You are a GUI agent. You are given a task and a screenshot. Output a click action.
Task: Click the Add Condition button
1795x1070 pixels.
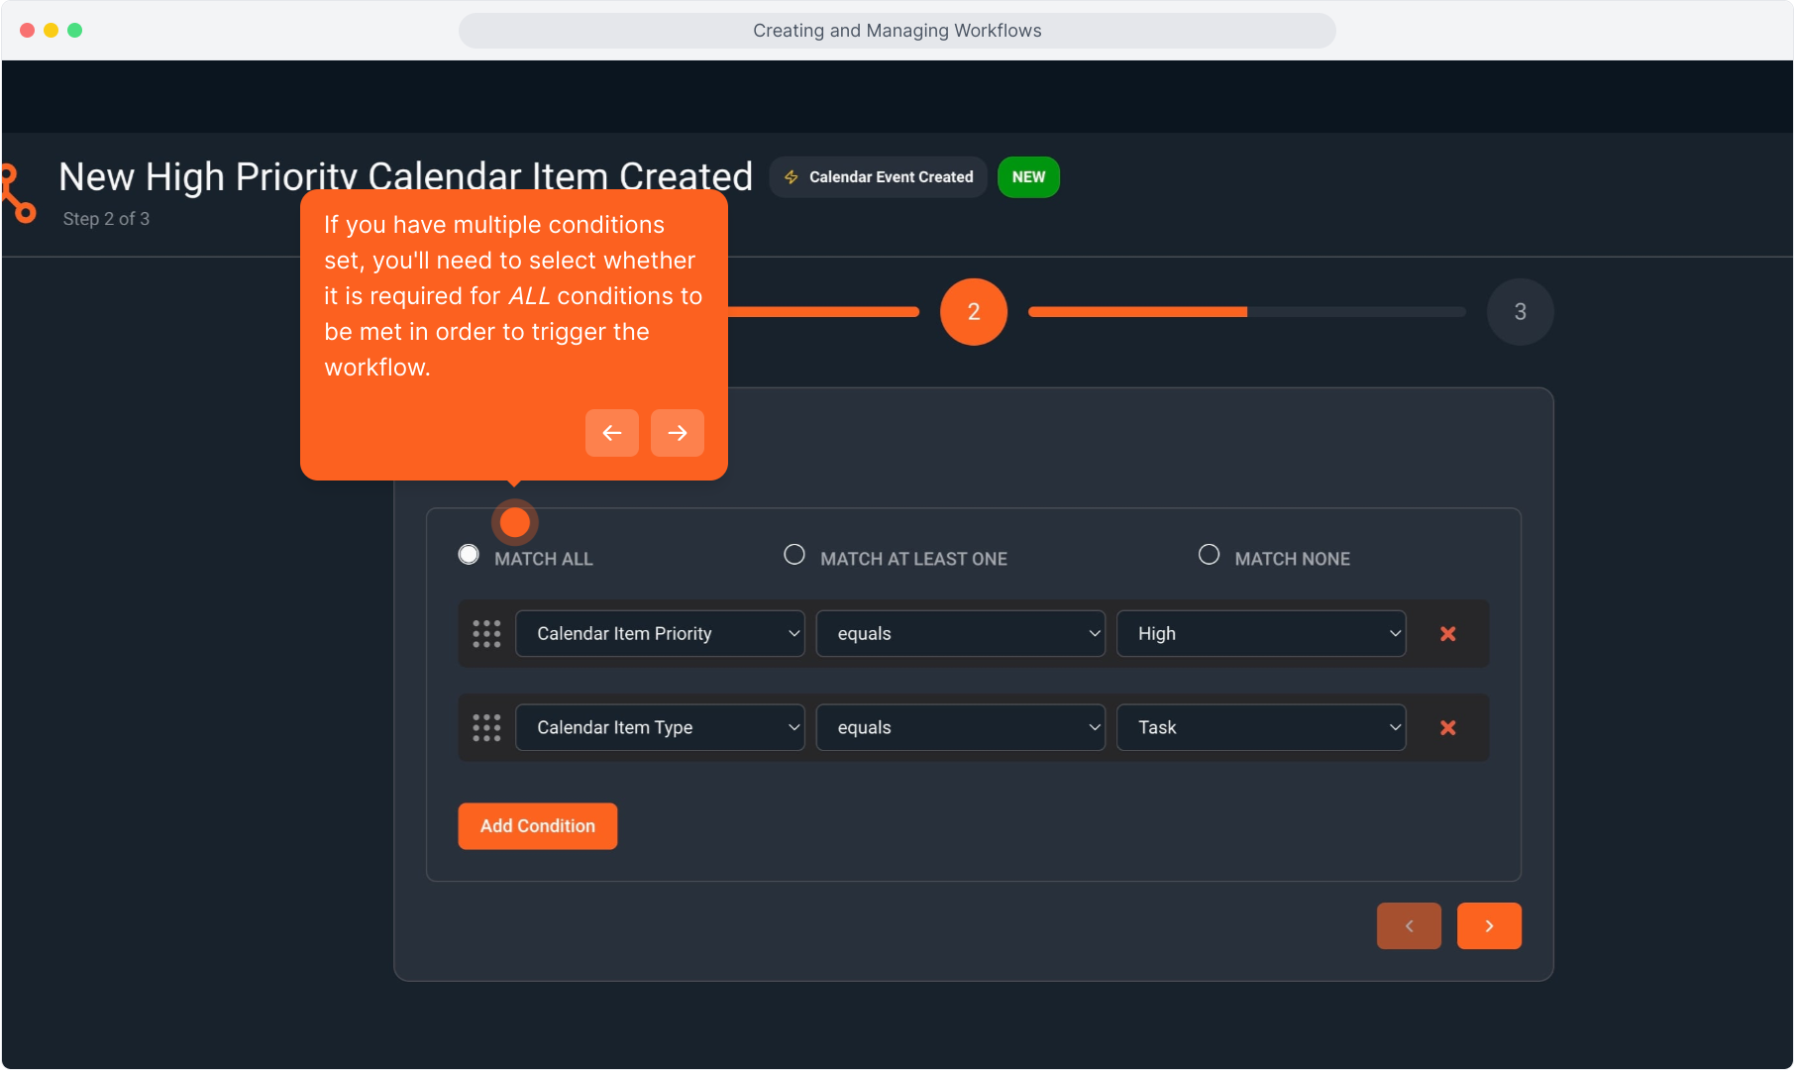coord(537,826)
